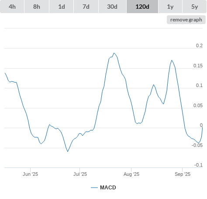Show the 1y time range

pyautogui.click(x=170, y=7)
